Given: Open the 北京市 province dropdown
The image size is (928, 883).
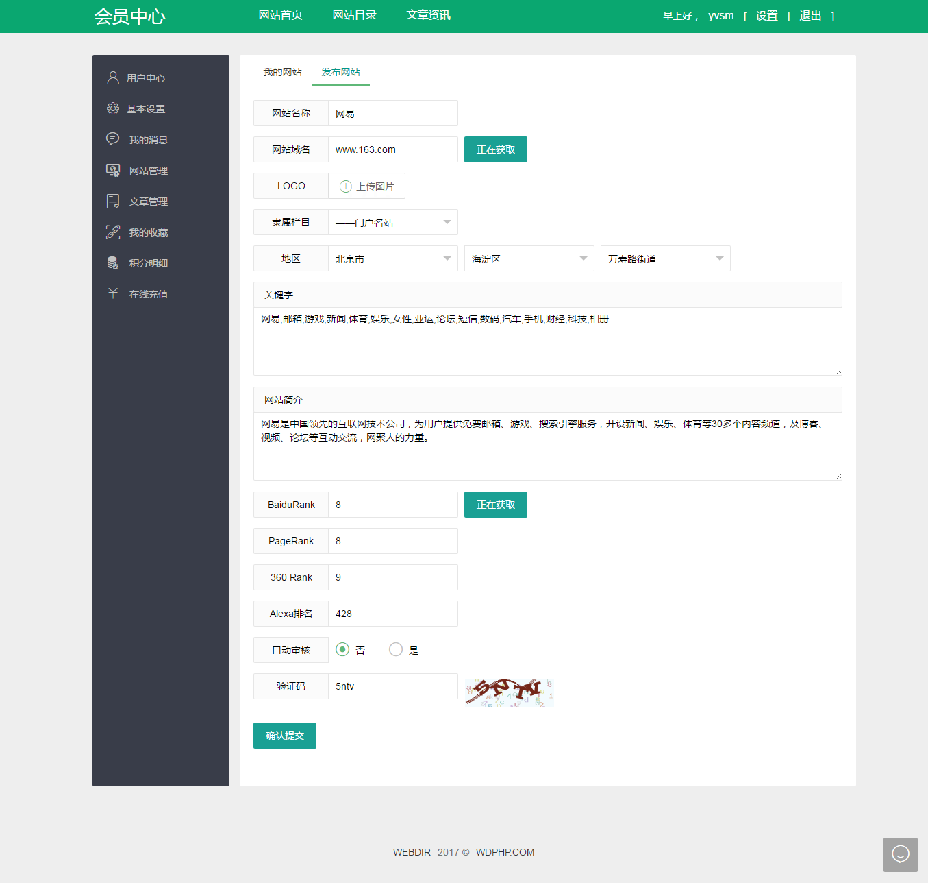Looking at the screenshot, I should 393,258.
